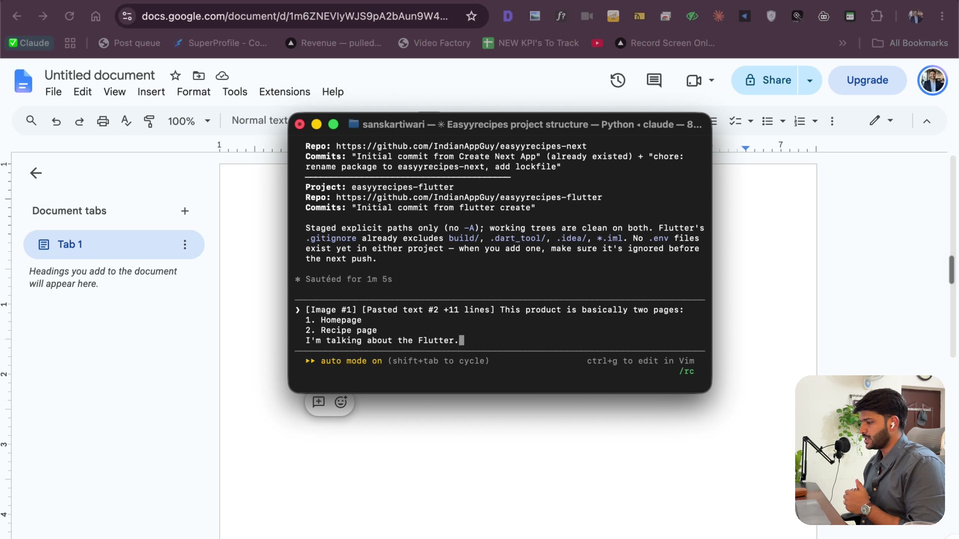959x539 pixels.
Task: Expand share options arrow
Action: (x=810, y=80)
